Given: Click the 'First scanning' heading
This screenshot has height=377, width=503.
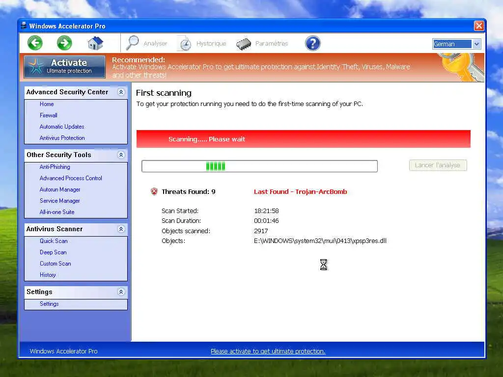Looking at the screenshot, I should pos(164,93).
